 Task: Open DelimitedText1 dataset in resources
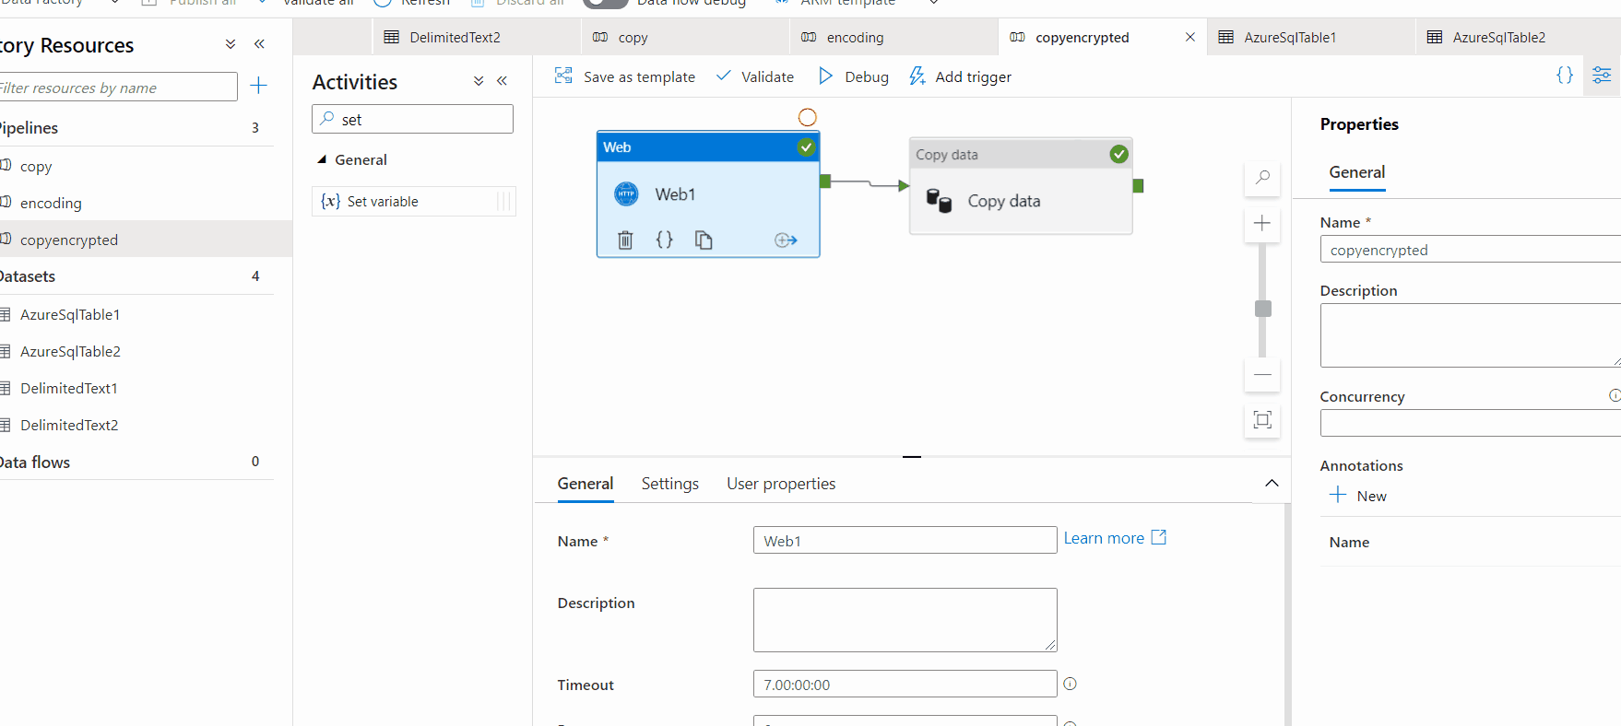point(146,388)
